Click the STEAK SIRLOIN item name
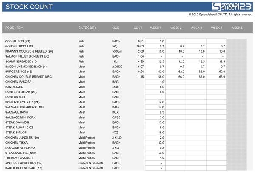The width and height of the screenshot is (255, 172). (16, 133)
